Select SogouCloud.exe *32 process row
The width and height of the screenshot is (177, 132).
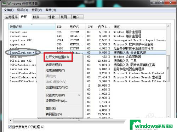(x=87, y=53)
